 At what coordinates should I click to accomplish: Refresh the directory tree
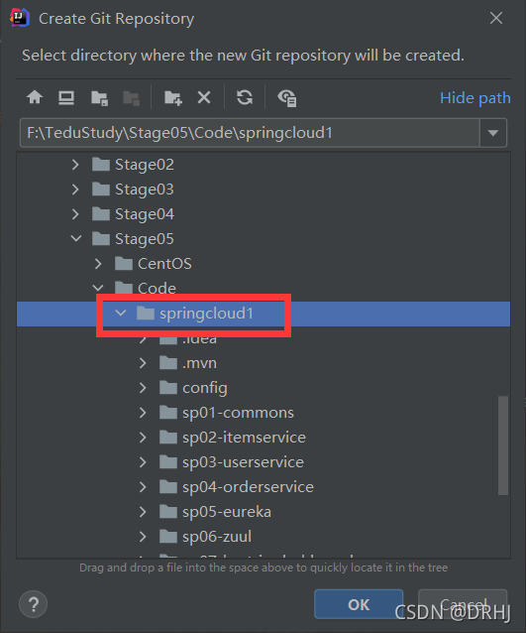click(245, 97)
